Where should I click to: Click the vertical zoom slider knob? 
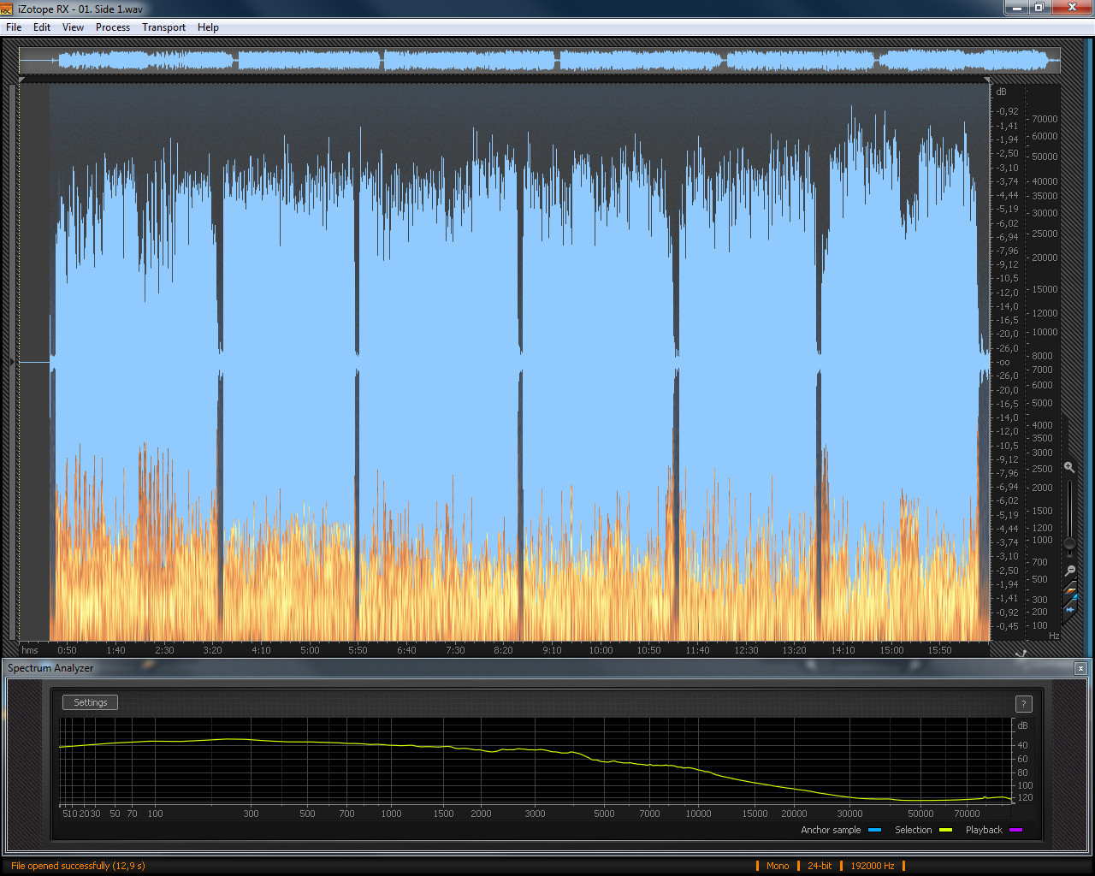tap(1069, 543)
